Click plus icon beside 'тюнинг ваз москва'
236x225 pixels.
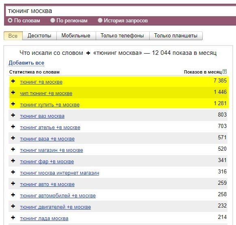pyautogui.click(x=13, y=115)
